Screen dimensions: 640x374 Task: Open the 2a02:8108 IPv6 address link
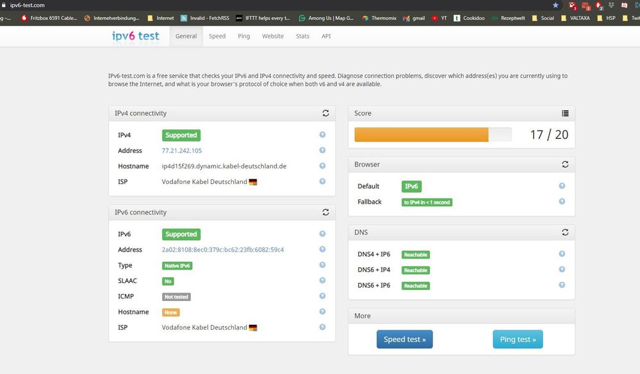(x=223, y=250)
